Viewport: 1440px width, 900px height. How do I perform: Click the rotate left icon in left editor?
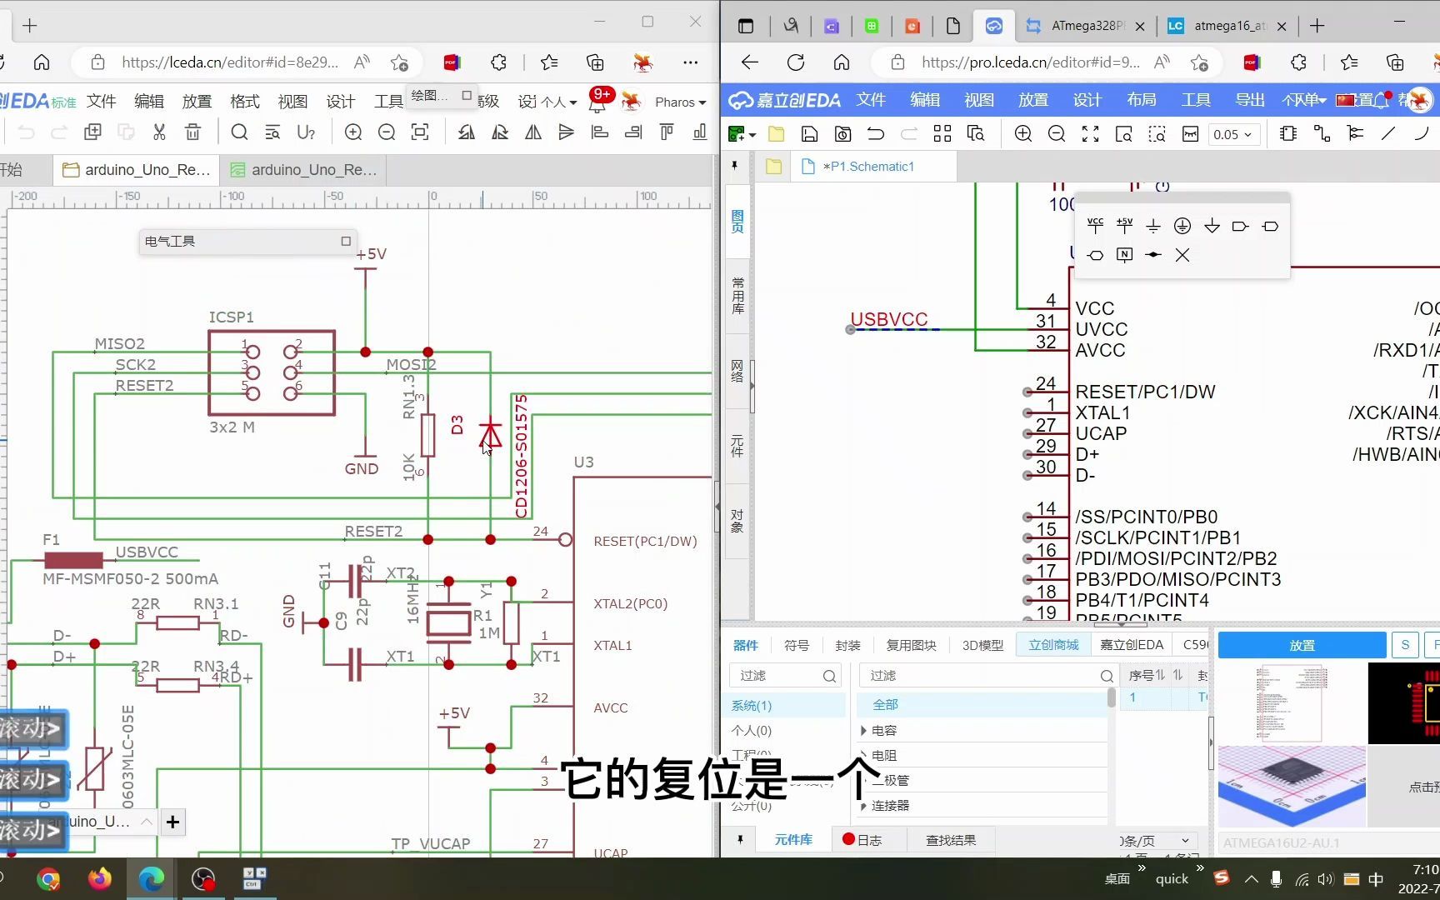click(467, 132)
